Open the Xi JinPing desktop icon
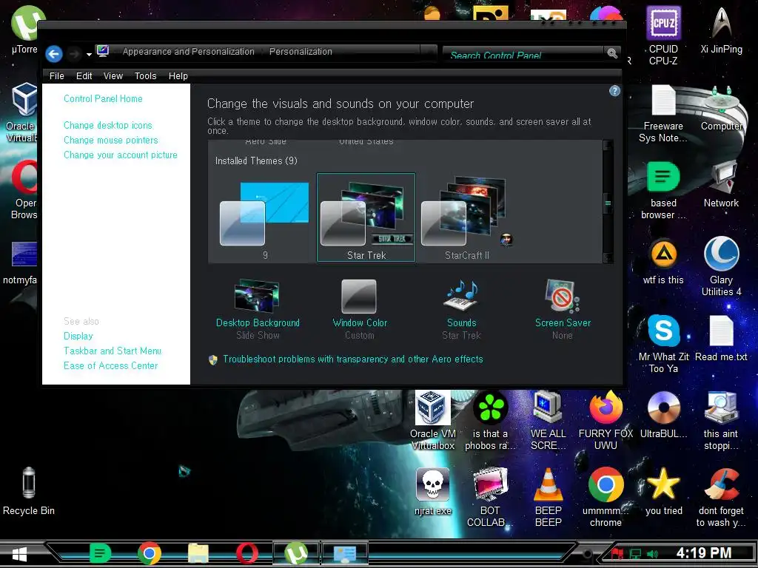The image size is (758, 568). click(x=721, y=30)
